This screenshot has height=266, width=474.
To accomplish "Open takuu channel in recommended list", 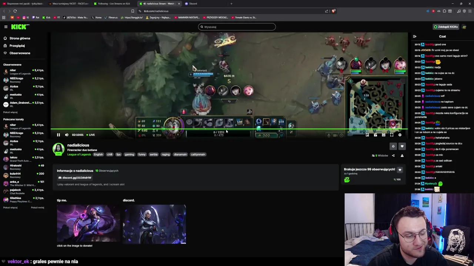I will click(x=23, y=159).
